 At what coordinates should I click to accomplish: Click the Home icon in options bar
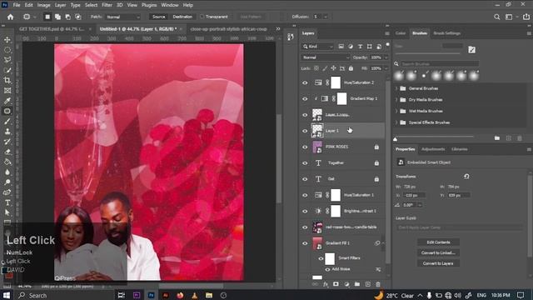point(10,17)
